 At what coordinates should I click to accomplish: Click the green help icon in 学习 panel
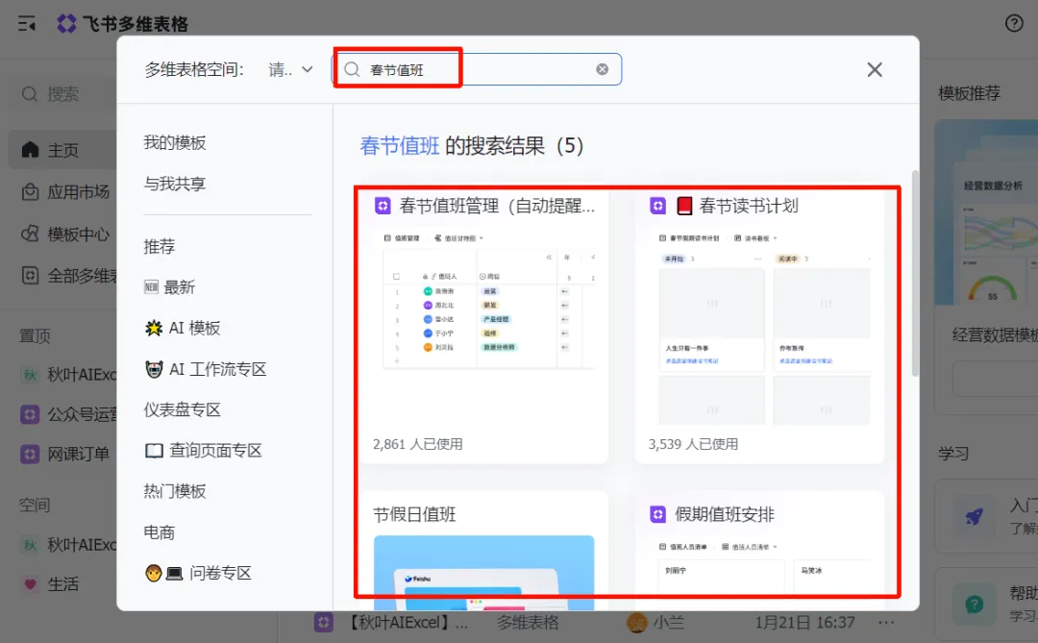pos(974,604)
